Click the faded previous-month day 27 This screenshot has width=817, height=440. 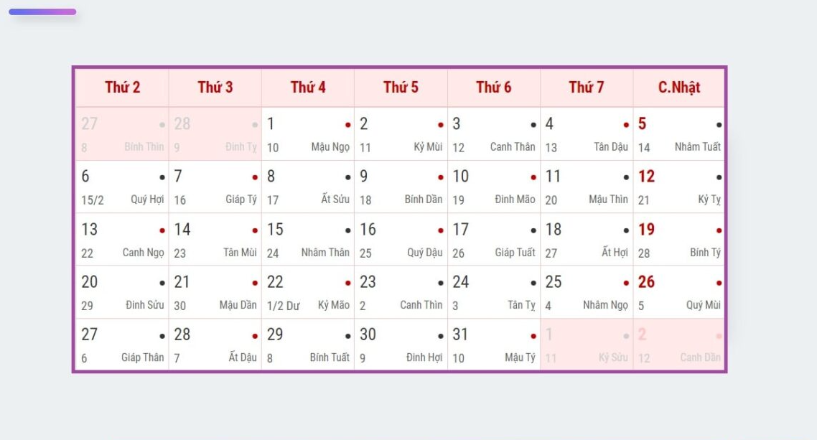tap(123, 134)
